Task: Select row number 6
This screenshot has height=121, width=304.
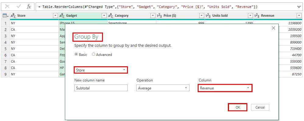Action: [5, 55]
